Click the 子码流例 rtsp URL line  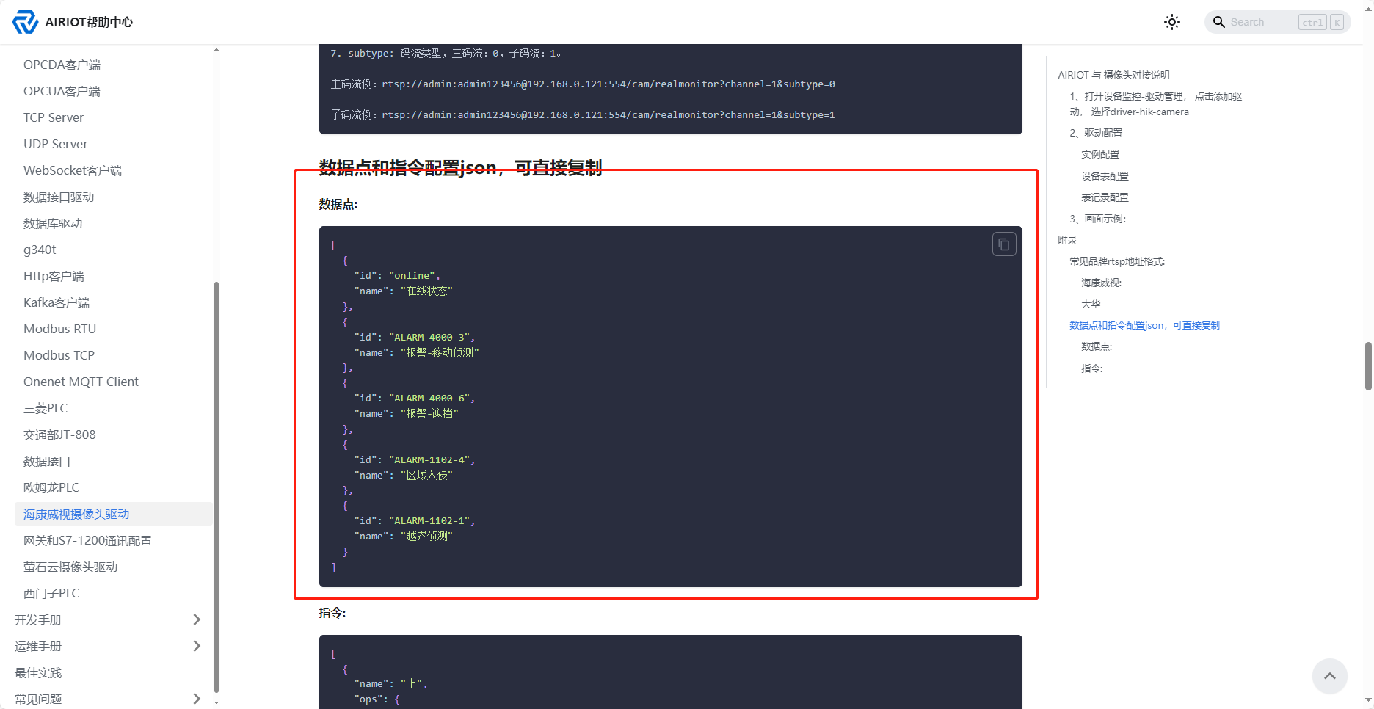583,115
